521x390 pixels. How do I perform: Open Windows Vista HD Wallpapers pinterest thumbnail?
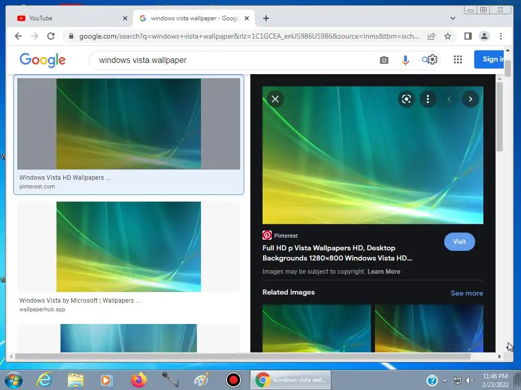pyautogui.click(x=129, y=124)
